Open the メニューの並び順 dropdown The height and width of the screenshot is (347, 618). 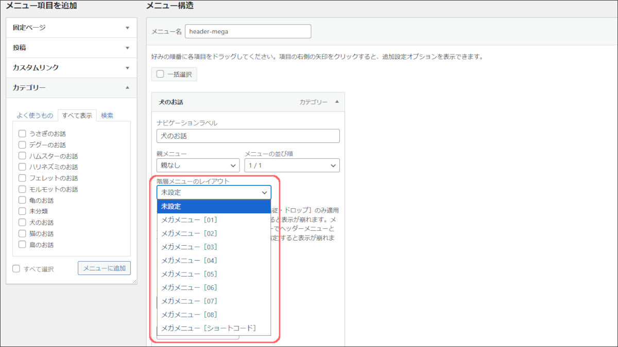point(291,166)
